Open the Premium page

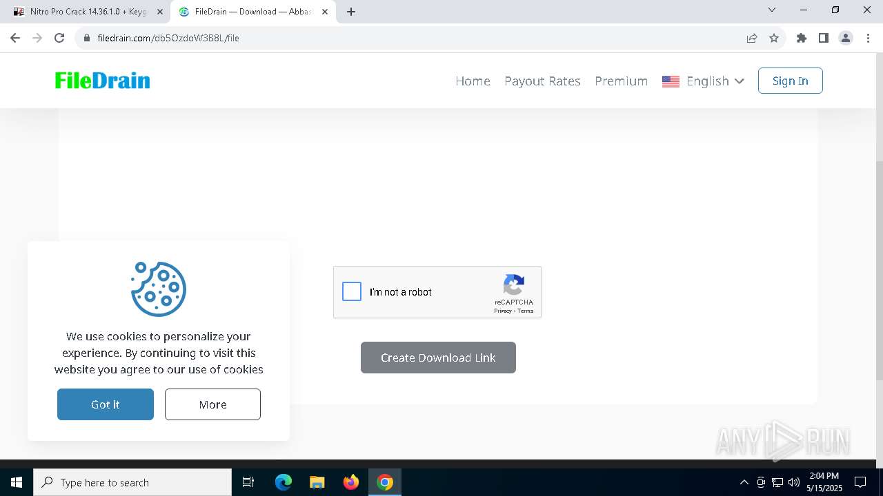click(x=621, y=81)
